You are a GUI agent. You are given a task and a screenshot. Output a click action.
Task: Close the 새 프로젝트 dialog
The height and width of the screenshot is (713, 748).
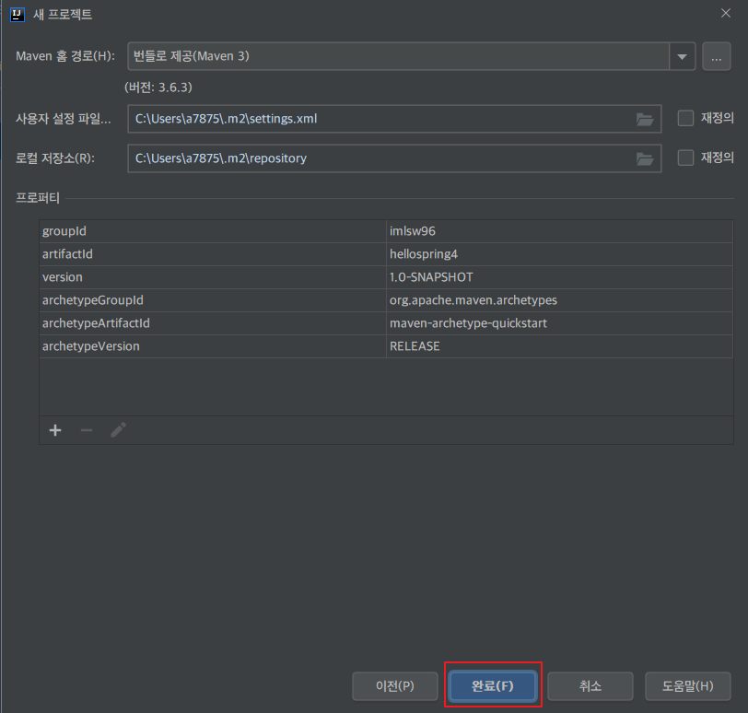click(x=726, y=13)
